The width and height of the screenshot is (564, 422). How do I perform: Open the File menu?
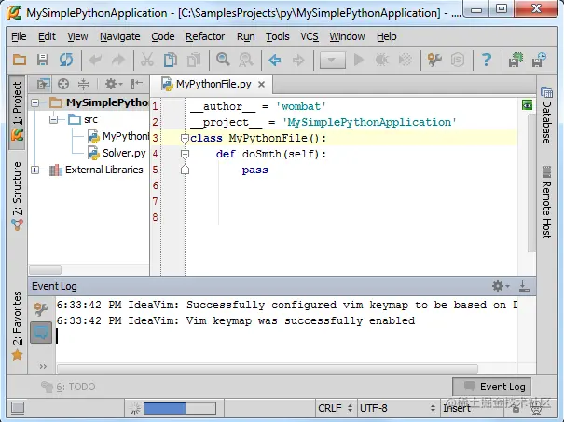(x=19, y=36)
